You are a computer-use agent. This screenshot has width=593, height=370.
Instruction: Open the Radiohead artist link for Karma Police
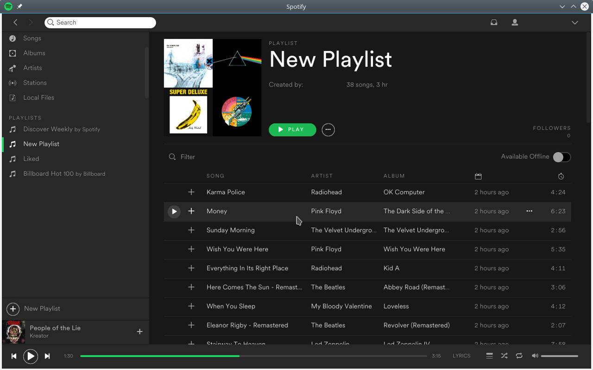[x=326, y=192]
